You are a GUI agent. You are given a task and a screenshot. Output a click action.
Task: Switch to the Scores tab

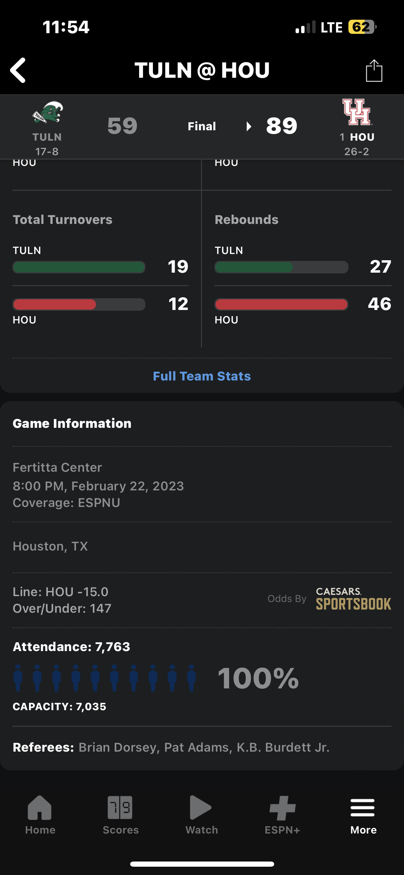[x=121, y=815]
